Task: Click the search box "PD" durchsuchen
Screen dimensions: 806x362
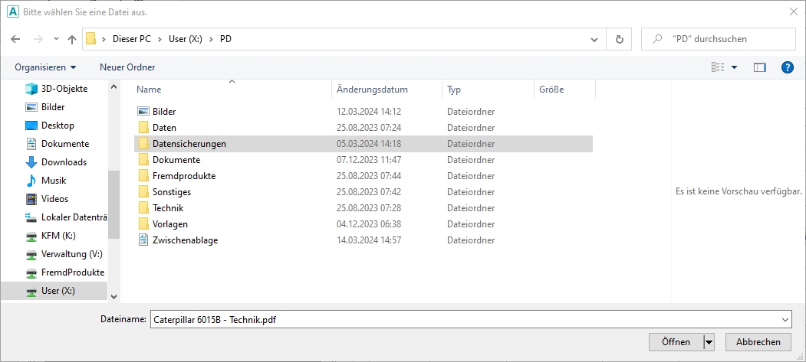Action: (x=719, y=39)
